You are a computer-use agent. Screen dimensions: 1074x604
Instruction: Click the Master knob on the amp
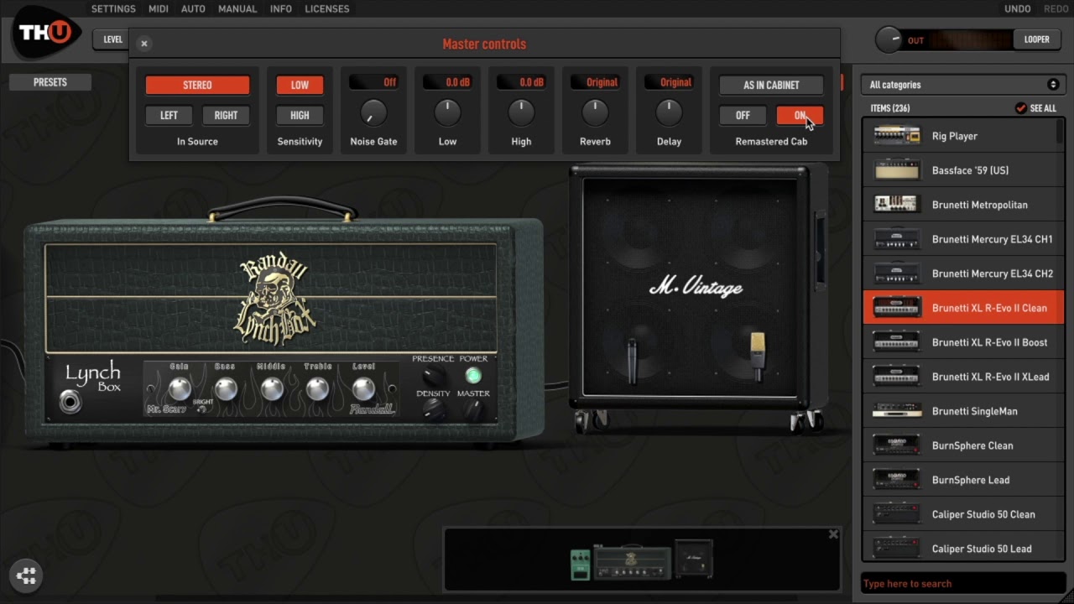point(474,410)
